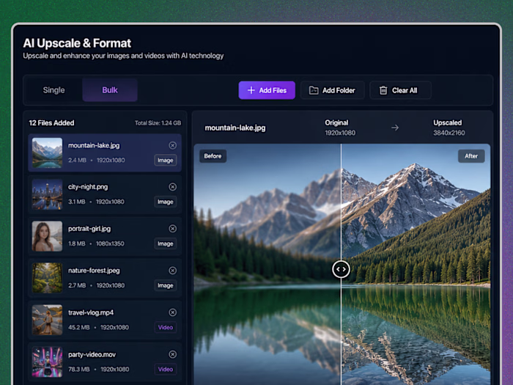Click the plus icon in Add Files
Image resolution: width=513 pixels, height=385 pixels.
point(251,90)
